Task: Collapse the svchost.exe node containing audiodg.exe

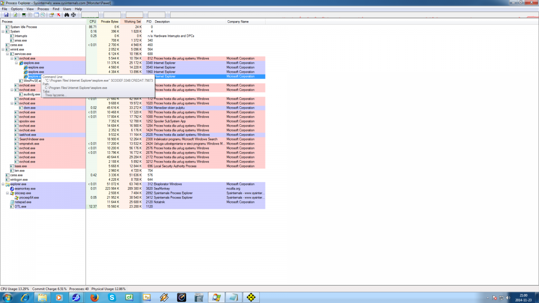Action: pyautogui.click(x=12, y=90)
